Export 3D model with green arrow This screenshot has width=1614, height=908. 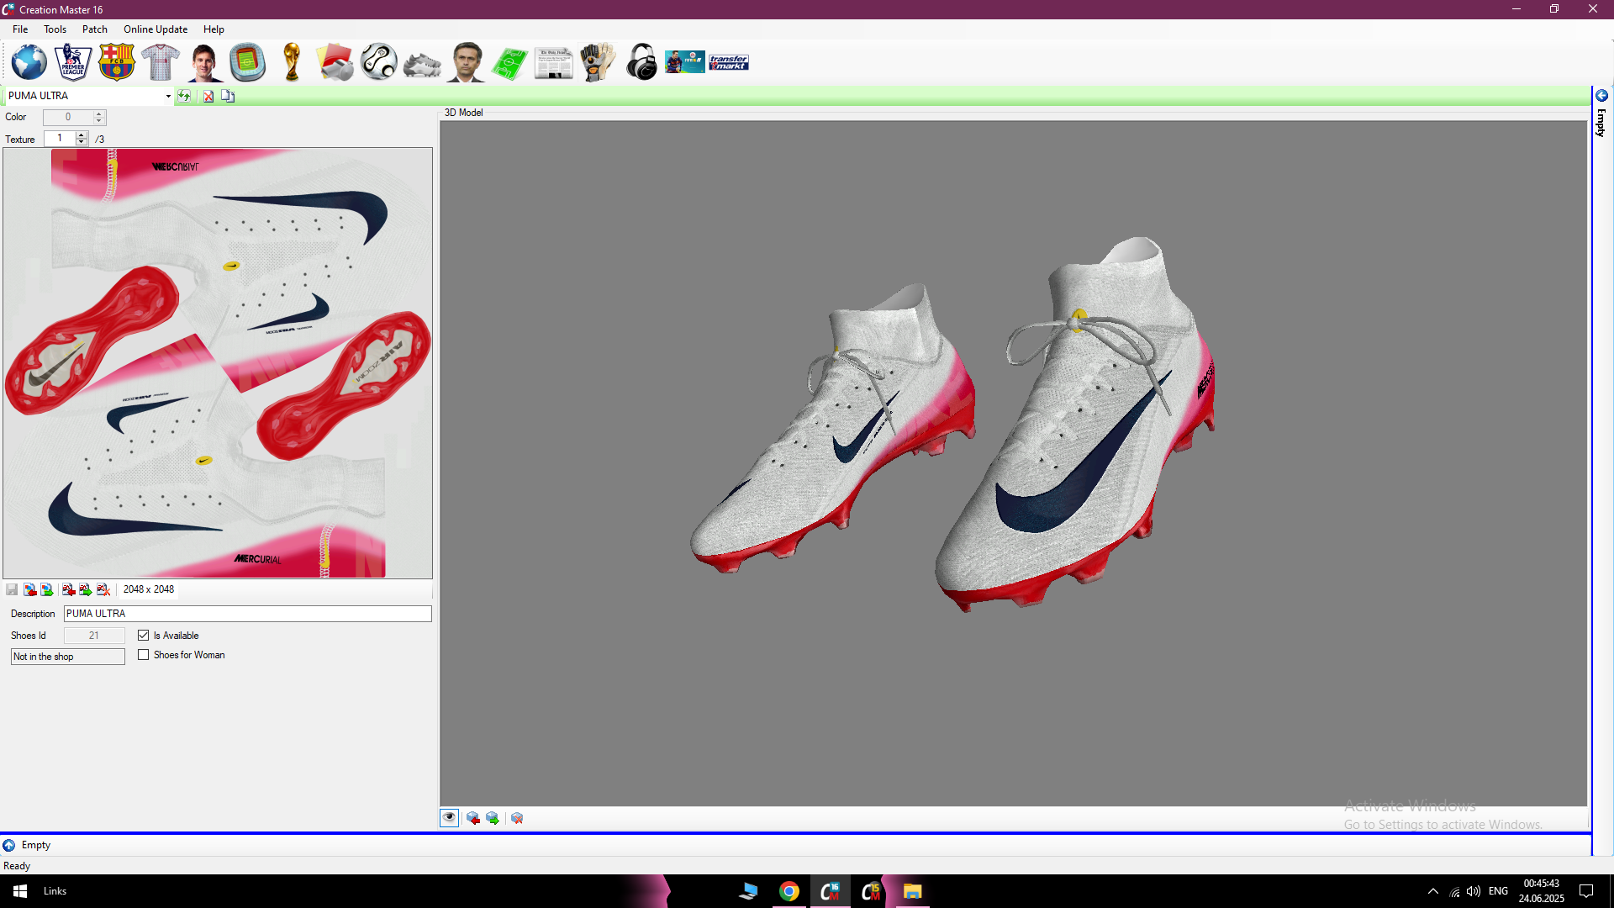pos(493,818)
